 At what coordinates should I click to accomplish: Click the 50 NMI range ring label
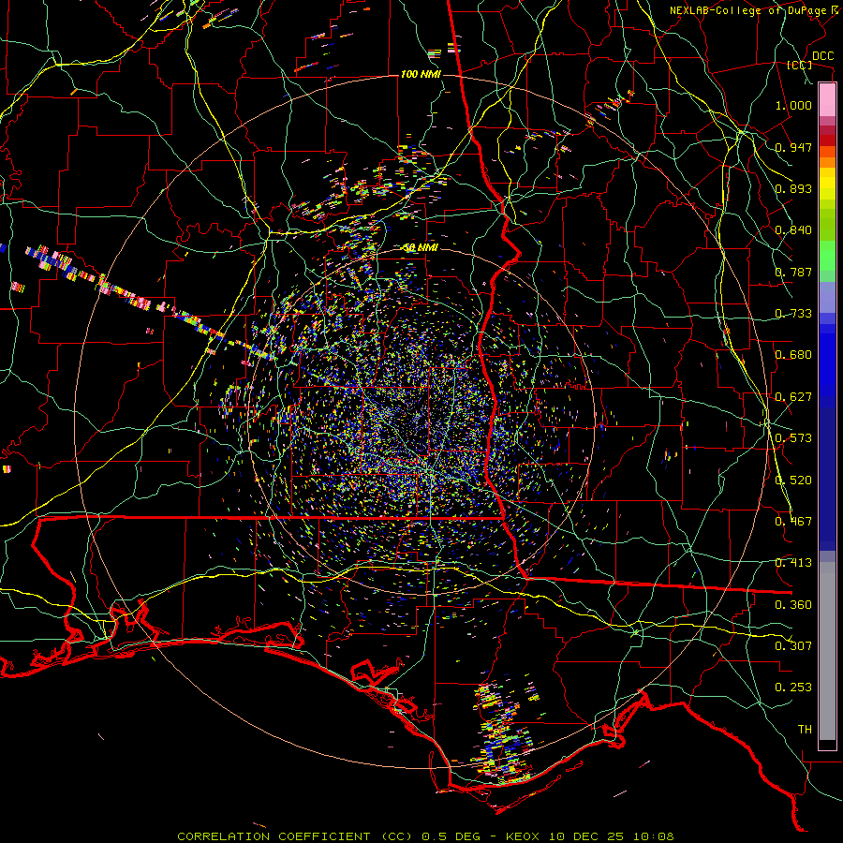(421, 248)
